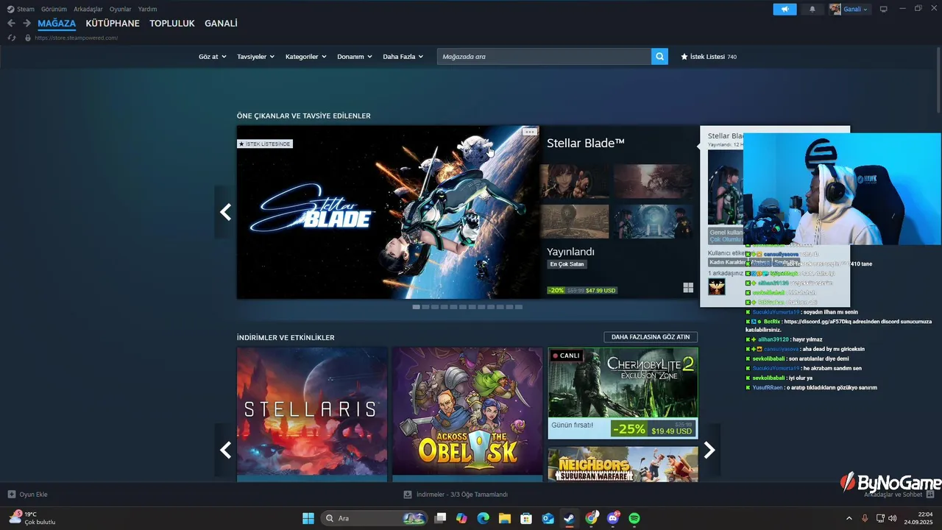
Task: Launch Microsoft Edge from taskbar
Action: point(483,518)
